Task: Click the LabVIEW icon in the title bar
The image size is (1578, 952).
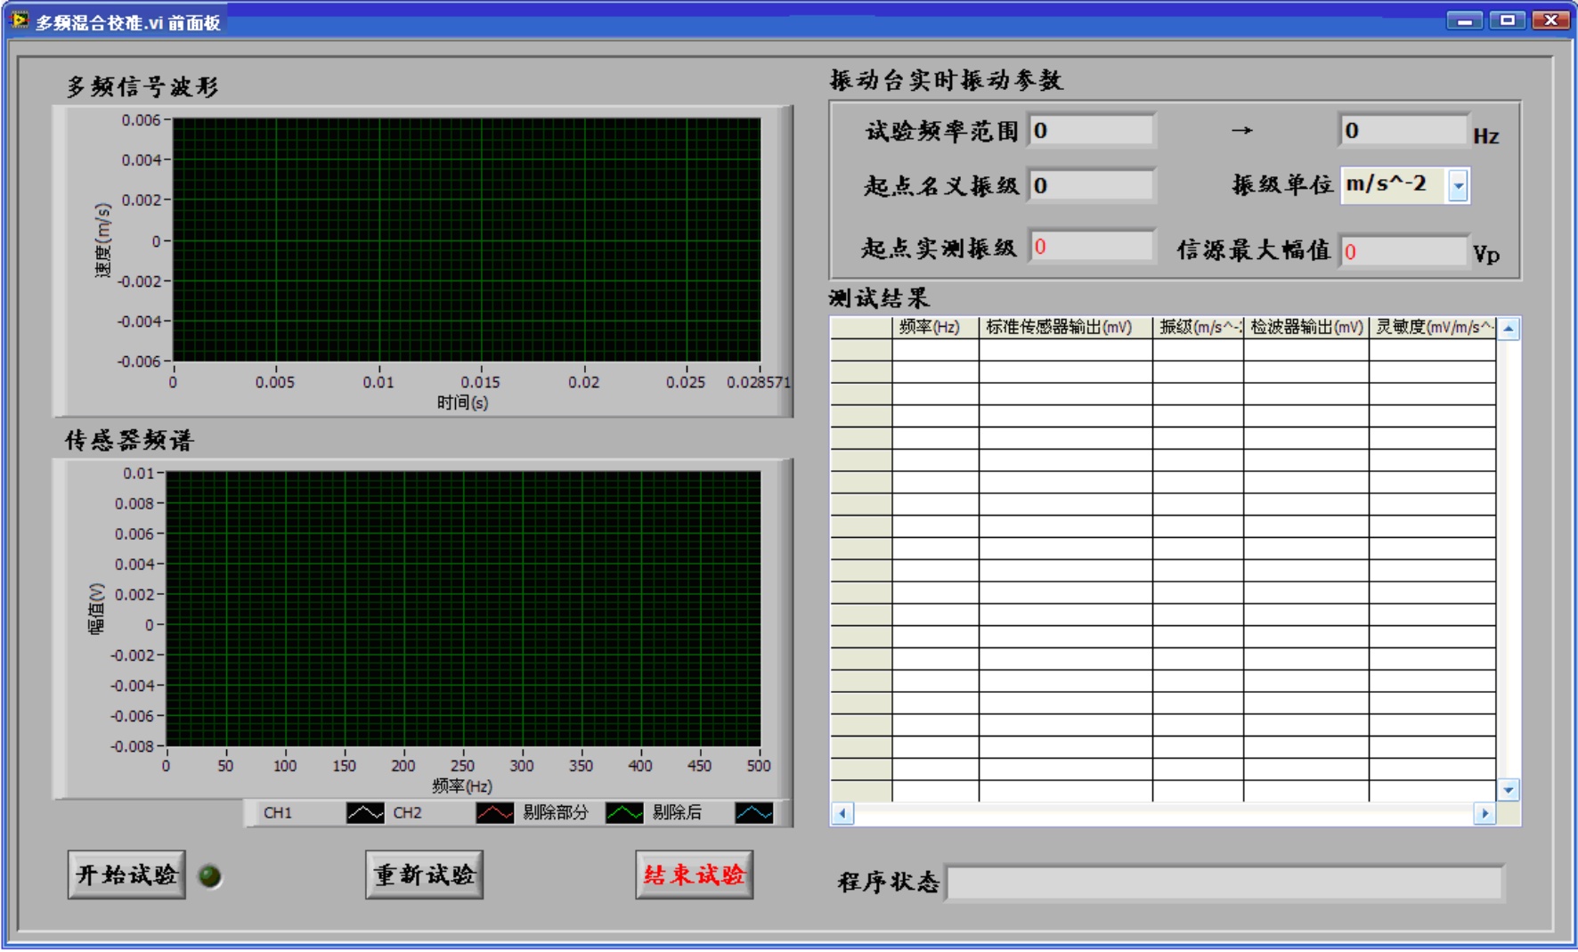Action: (19, 20)
